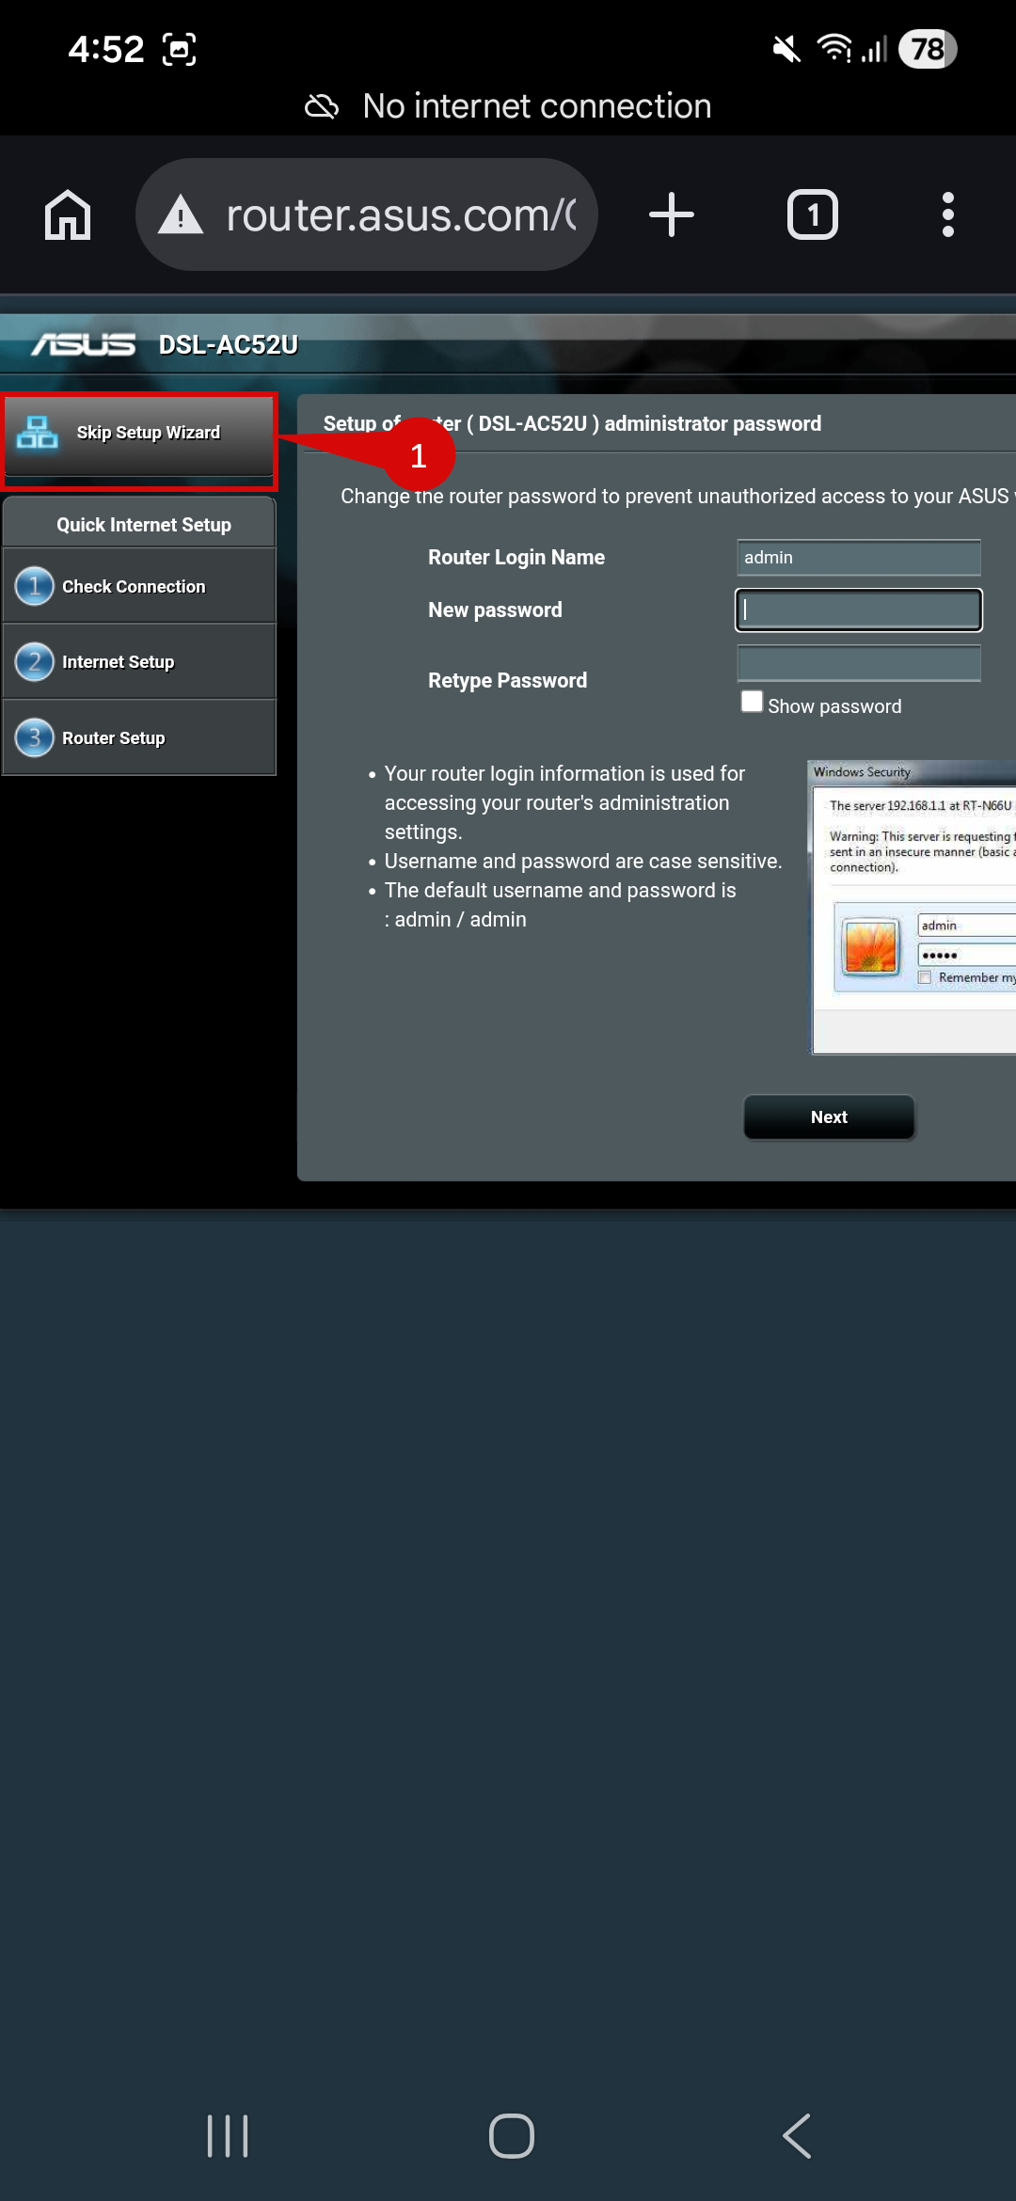Open the browser three-dot overflow menu

tap(947, 215)
